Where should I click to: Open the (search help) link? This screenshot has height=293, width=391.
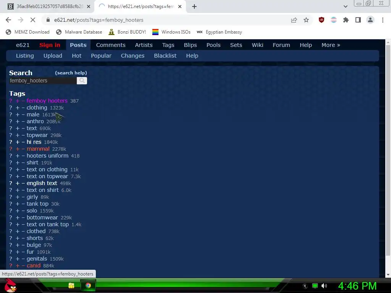click(x=71, y=73)
